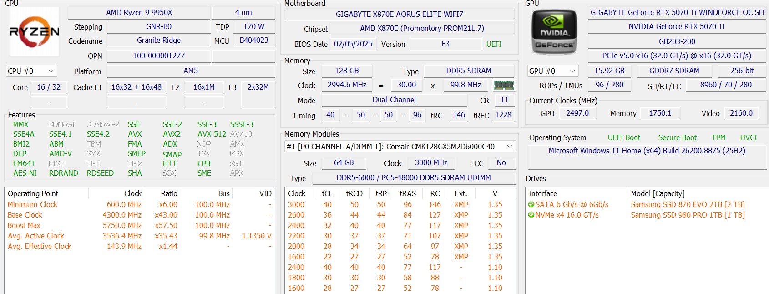
Task: Click the AMD X870E chipset field
Action: tap(422, 29)
